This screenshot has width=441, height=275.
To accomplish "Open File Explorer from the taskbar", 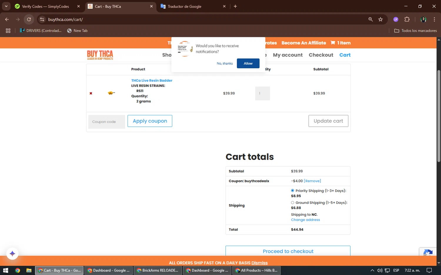I will pos(29,270).
